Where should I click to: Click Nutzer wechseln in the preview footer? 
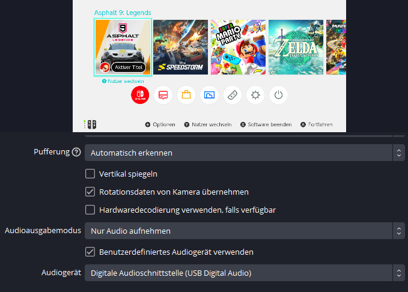(x=208, y=124)
